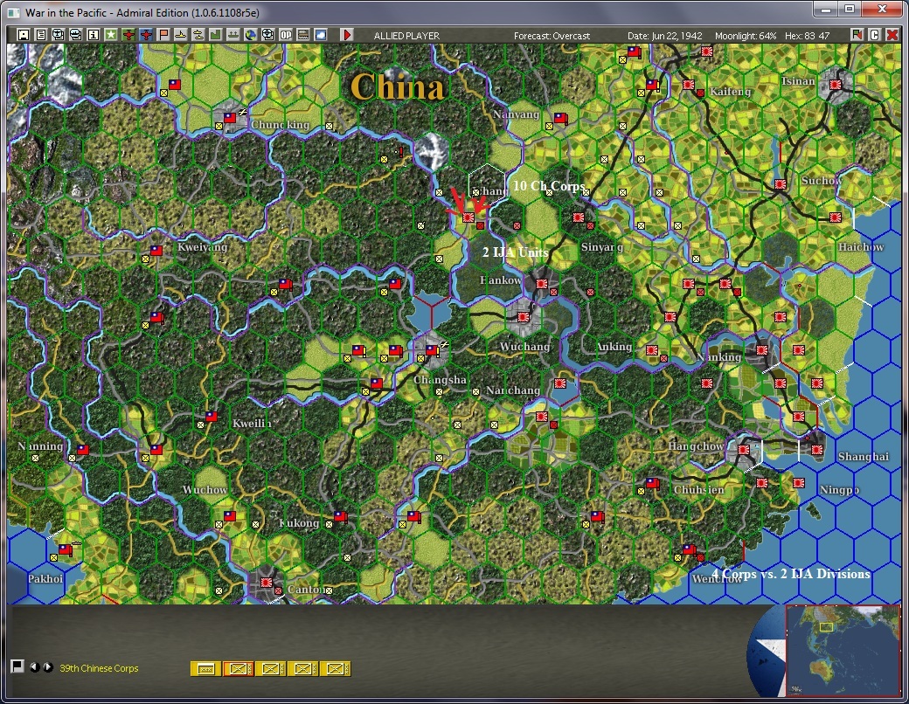909x704 pixels.
Task: Select the fourth yellow infantry unit counter
Action: click(303, 669)
